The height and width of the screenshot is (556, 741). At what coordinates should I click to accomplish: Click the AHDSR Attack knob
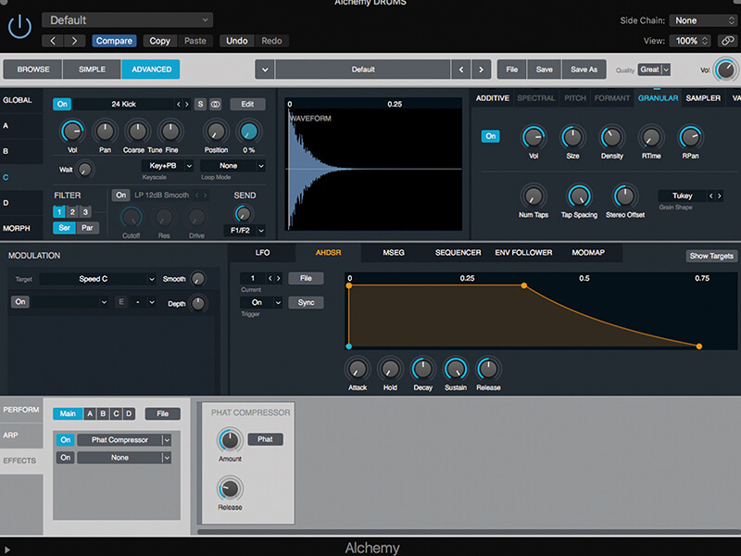click(358, 369)
